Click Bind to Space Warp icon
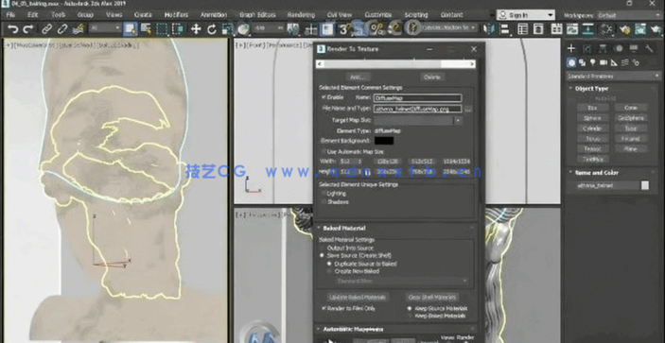This screenshot has height=343, width=665. tap(78, 29)
